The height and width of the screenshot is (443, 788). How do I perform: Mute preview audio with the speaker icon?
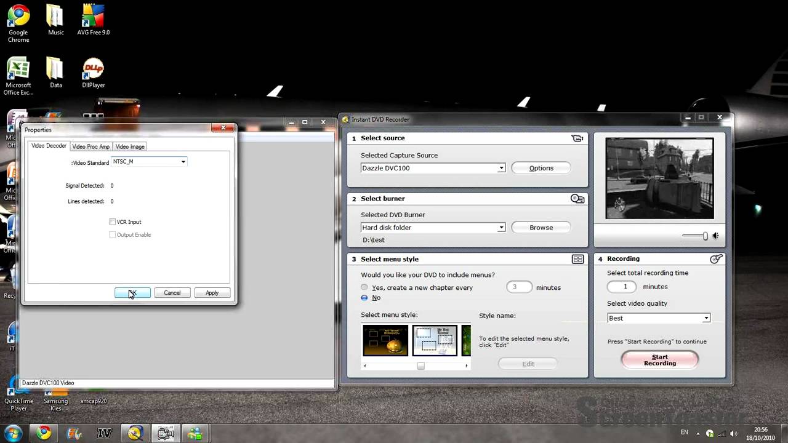coord(715,236)
